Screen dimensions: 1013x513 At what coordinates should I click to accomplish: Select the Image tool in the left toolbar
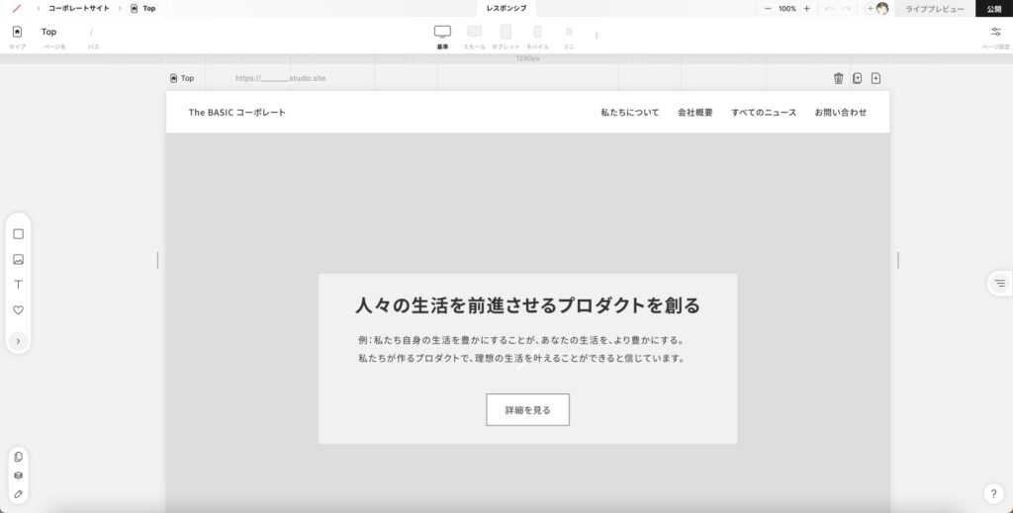pyautogui.click(x=18, y=259)
